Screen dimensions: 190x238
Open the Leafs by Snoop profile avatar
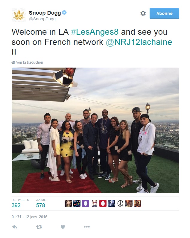[19, 15]
